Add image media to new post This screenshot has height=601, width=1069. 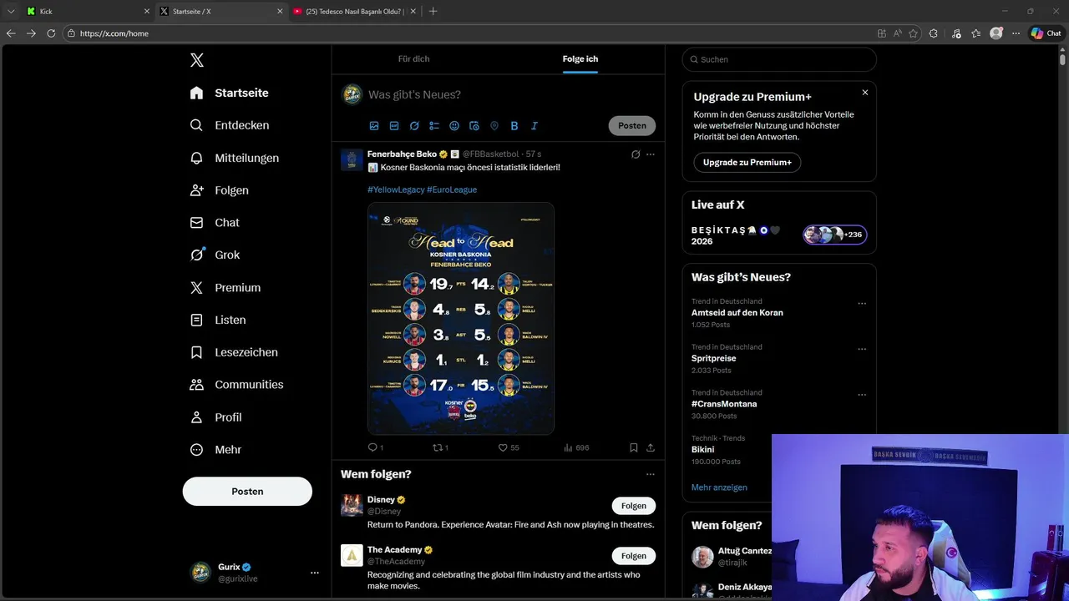374,126
